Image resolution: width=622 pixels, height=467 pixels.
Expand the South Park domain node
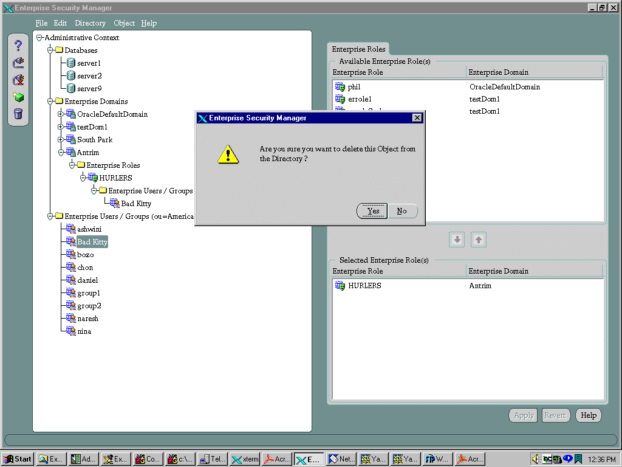tap(60, 140)
